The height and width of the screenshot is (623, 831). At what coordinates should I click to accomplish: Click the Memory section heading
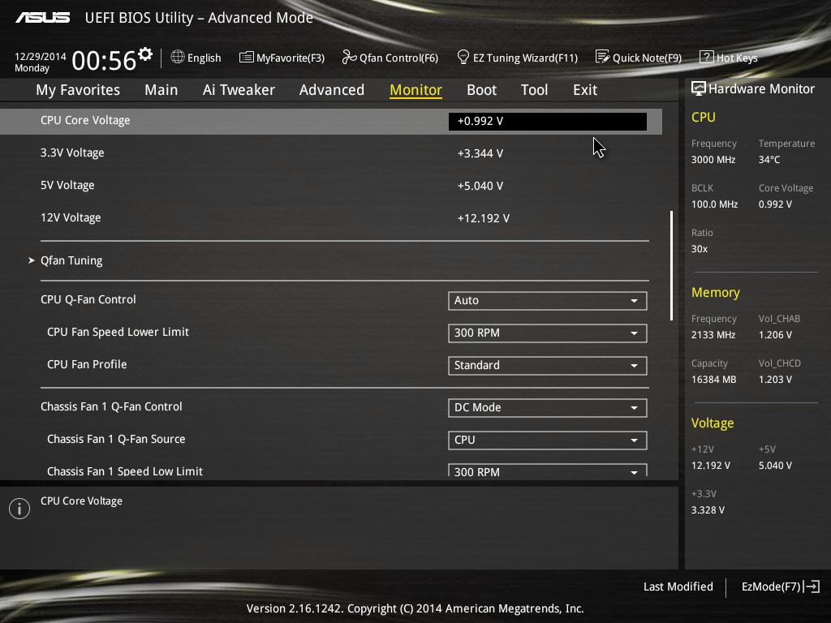click(x=716, y=292)
